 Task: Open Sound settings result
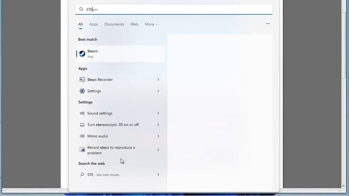click(x=121, y=113)
